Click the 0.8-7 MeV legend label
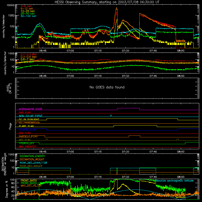The height and width of the screenshot is (202, 202). (28, 59)
